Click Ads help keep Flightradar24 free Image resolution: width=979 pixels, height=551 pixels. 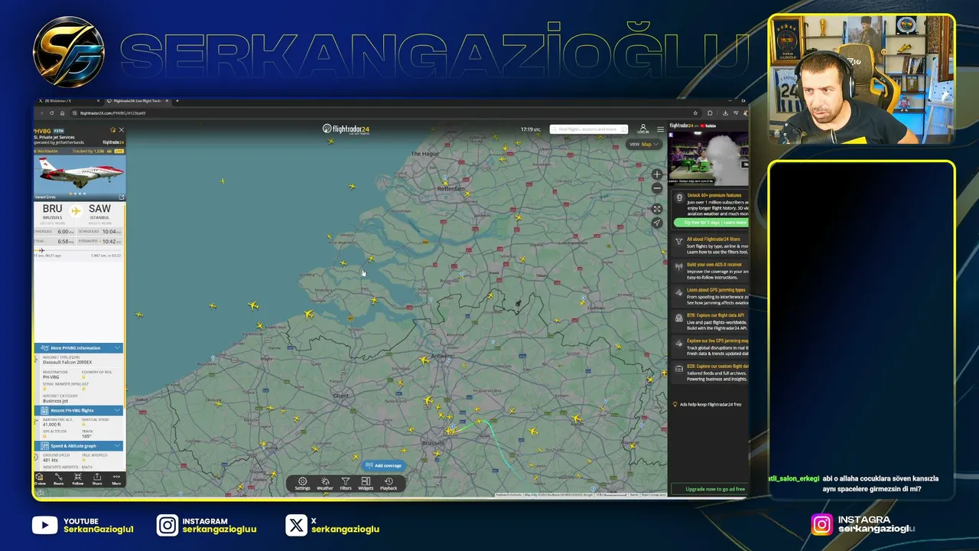[x=707, y=404]
